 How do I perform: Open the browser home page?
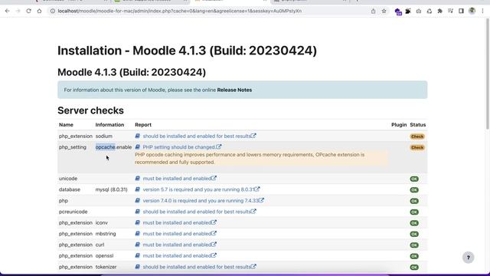pyautogui.click(x=39, y=11)
